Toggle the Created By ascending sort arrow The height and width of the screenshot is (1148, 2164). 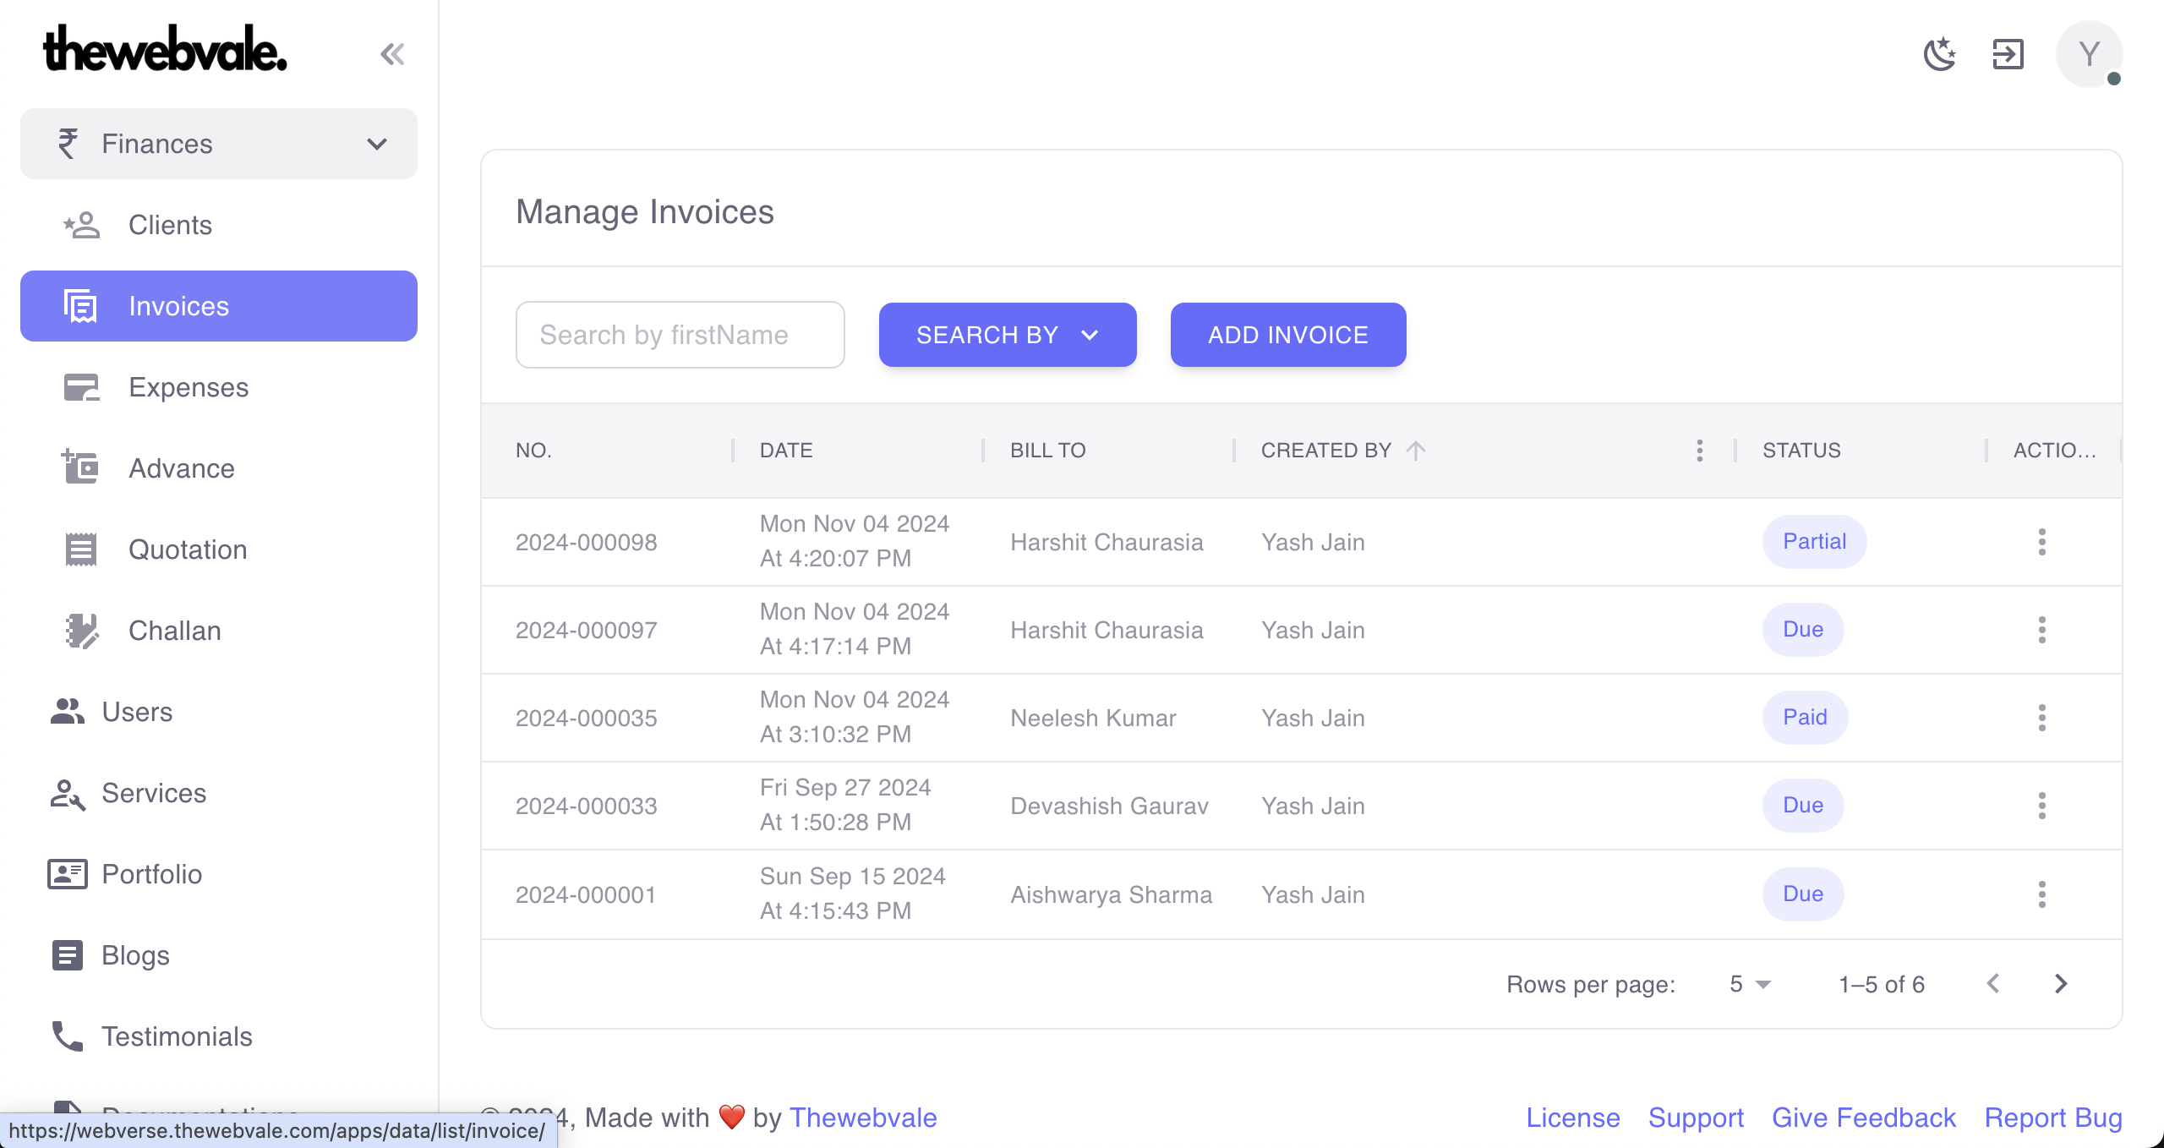pyautogui.click(x=1416, y=451)
